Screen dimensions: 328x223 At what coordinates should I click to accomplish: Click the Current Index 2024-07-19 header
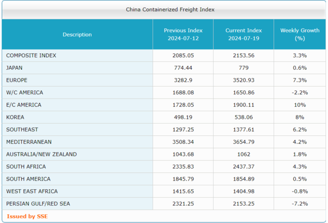pos(243,34)
